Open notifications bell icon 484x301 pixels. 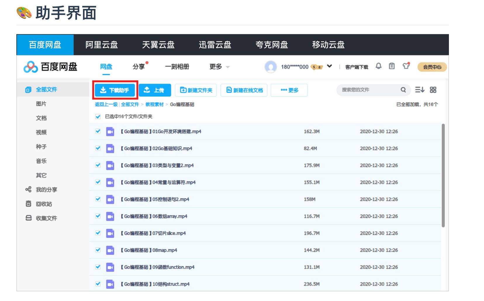378,66
